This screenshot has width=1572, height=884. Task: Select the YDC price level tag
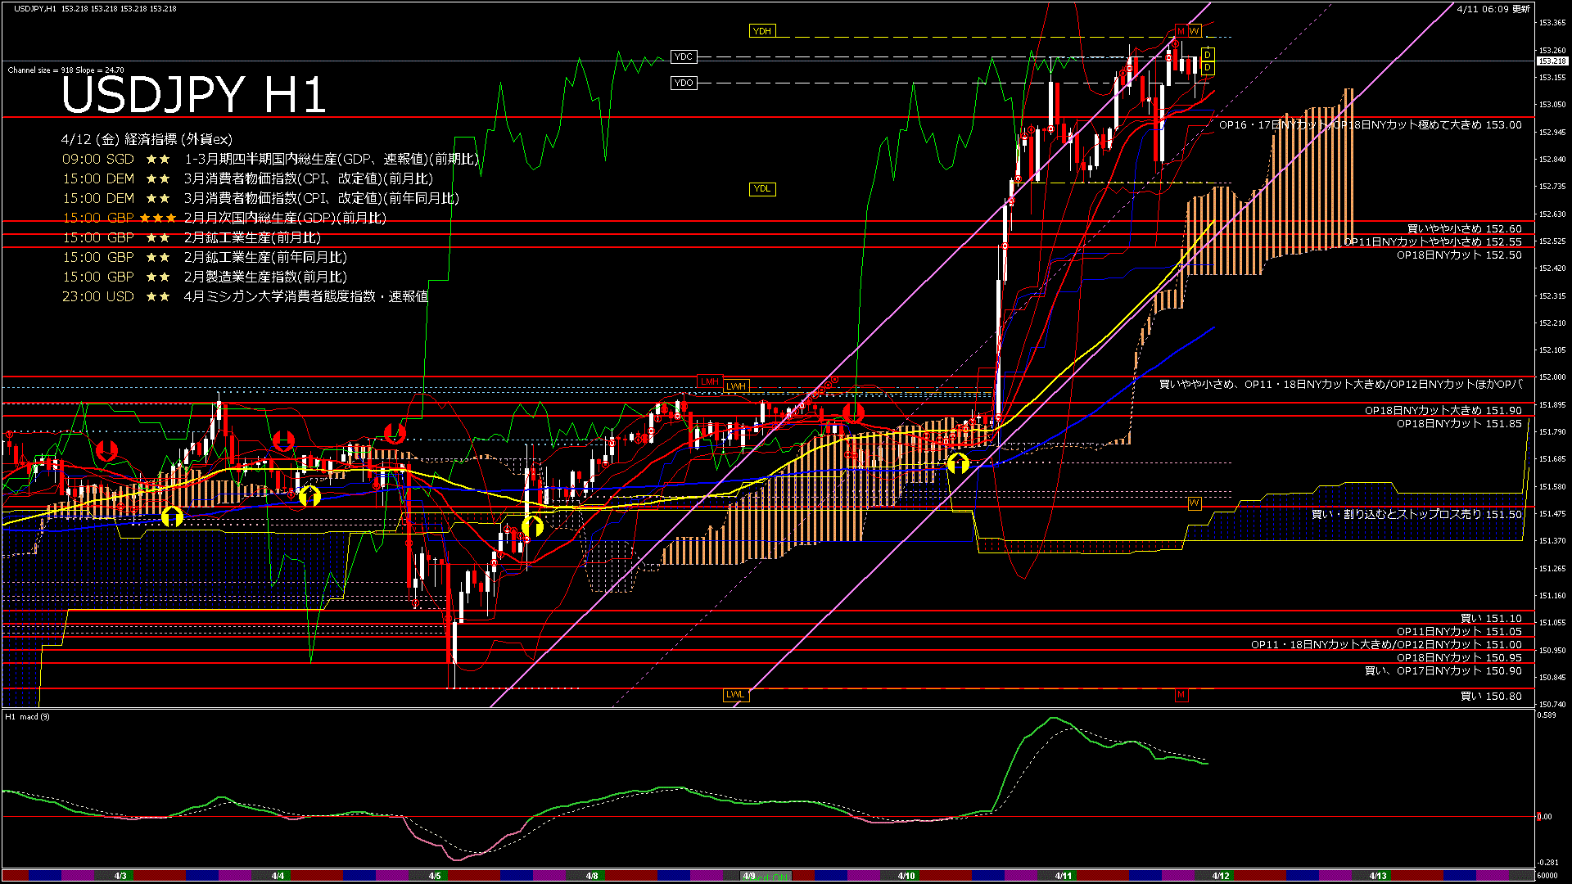(x=683, y=57)
